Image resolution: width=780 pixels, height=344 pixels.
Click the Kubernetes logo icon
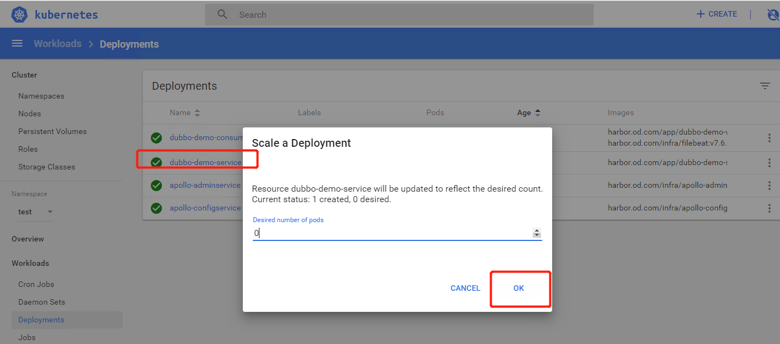click(19, 15)
